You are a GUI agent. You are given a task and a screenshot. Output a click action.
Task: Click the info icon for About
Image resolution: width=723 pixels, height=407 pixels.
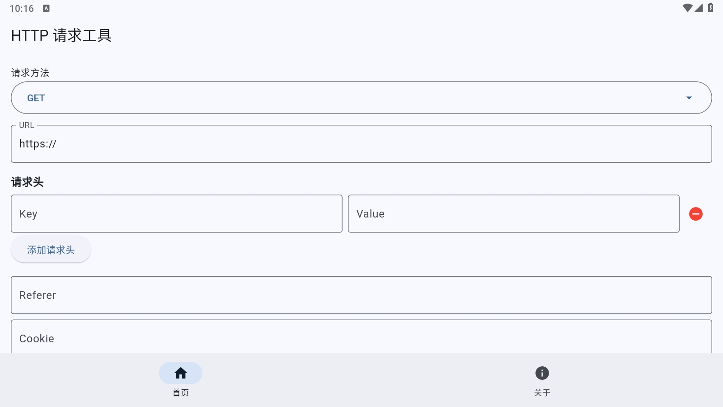542,373
